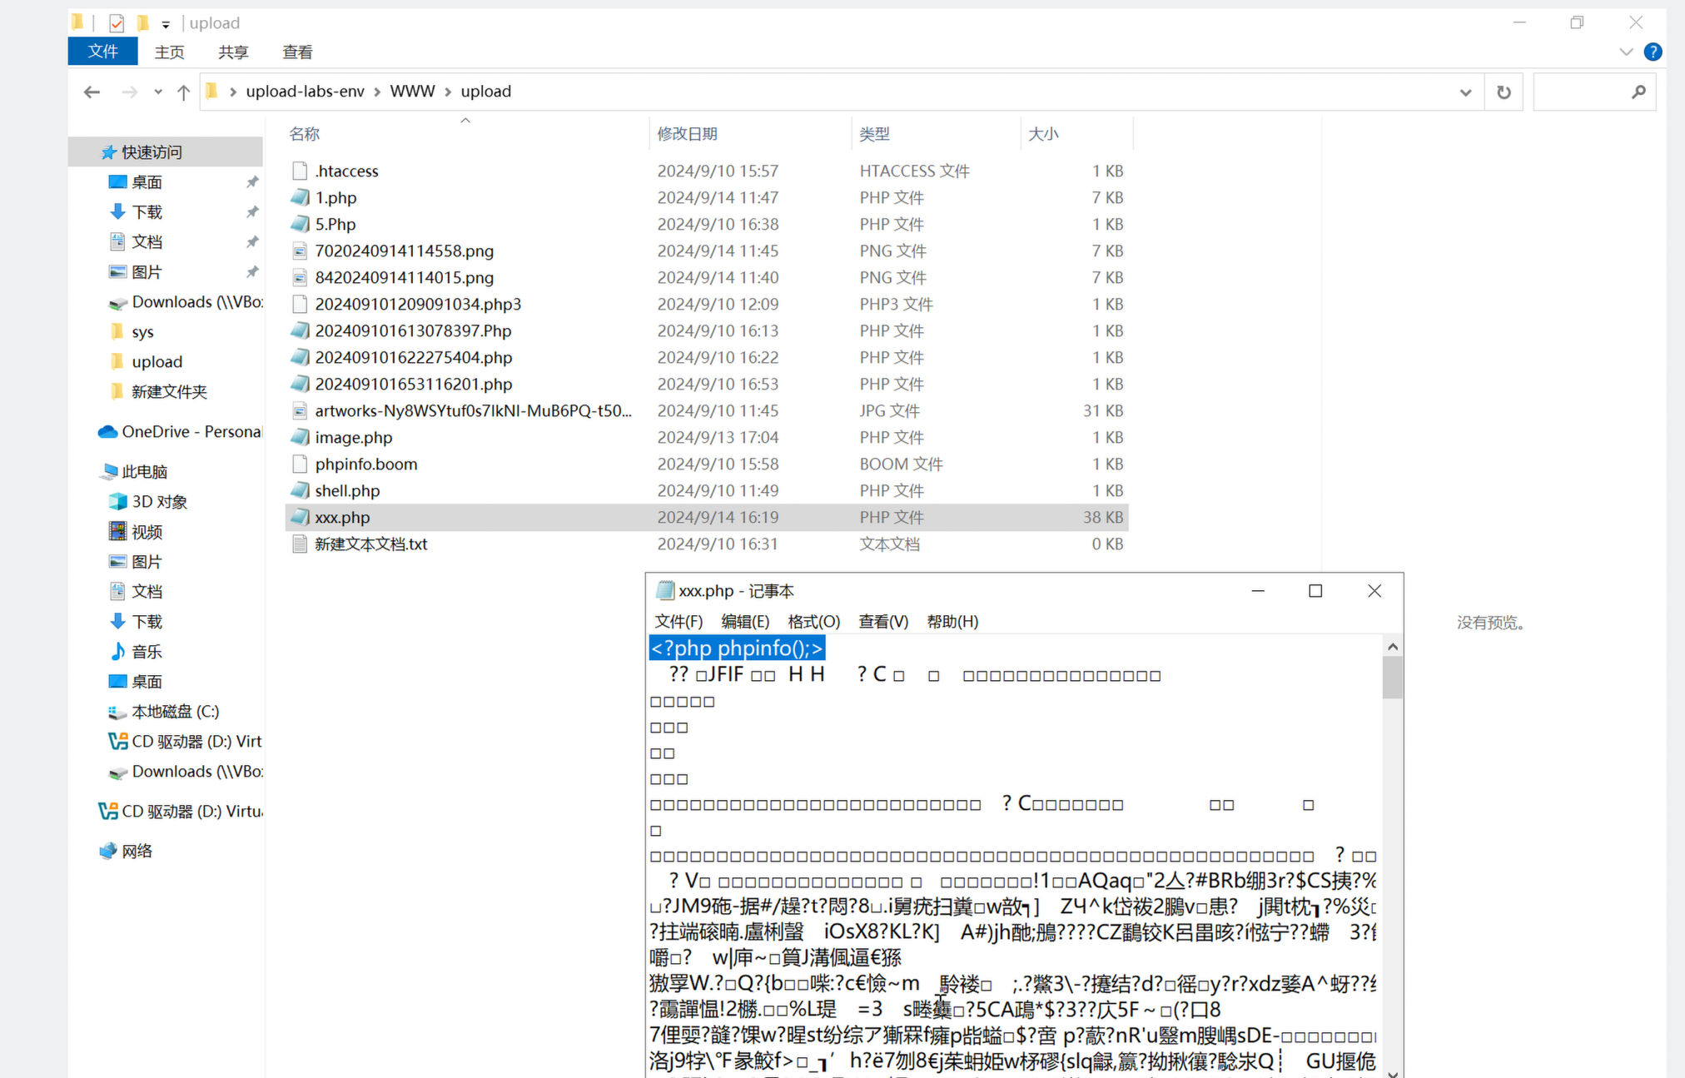The image size is (1685, 1078).
Task: Select the shell.php file icon
Action: click(300, 490)
